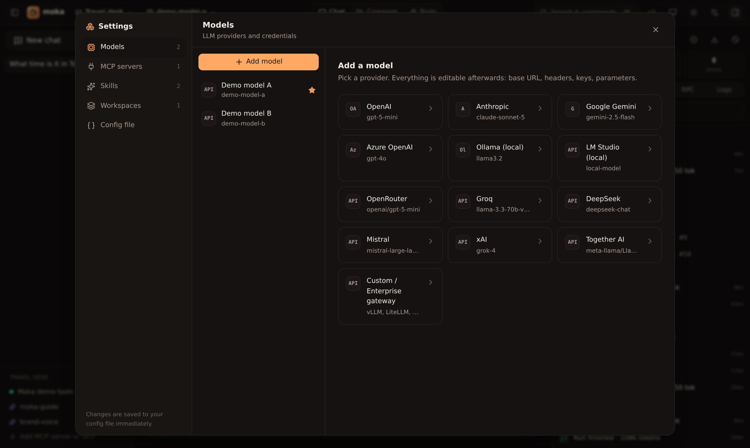Choose the Ollama (local) provider card

pyautogui.click(x=500, y=158)
